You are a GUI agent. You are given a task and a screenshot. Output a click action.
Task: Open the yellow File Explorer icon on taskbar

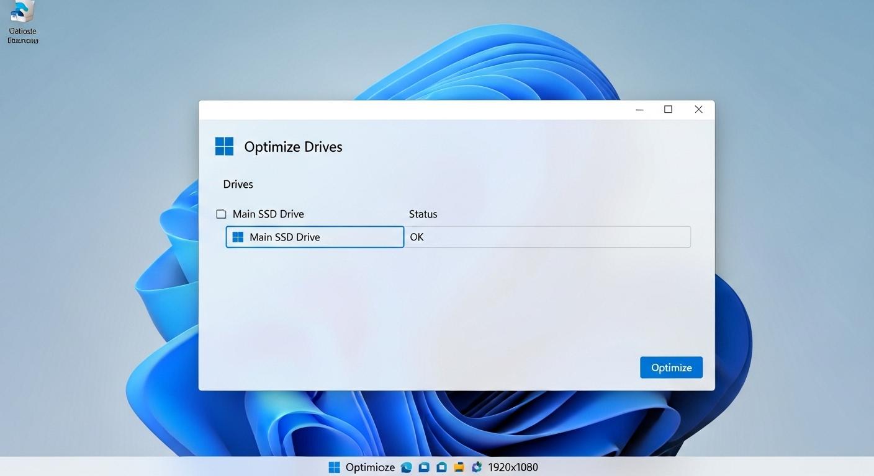coord(458,467)
